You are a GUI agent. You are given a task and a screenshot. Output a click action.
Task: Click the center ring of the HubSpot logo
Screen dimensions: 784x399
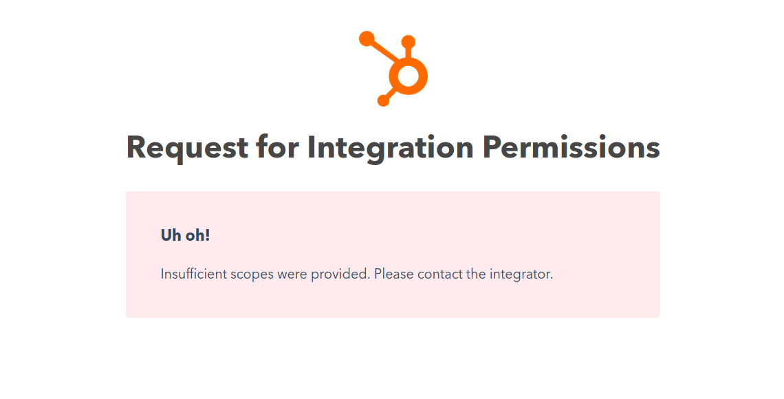pos(408,76)
